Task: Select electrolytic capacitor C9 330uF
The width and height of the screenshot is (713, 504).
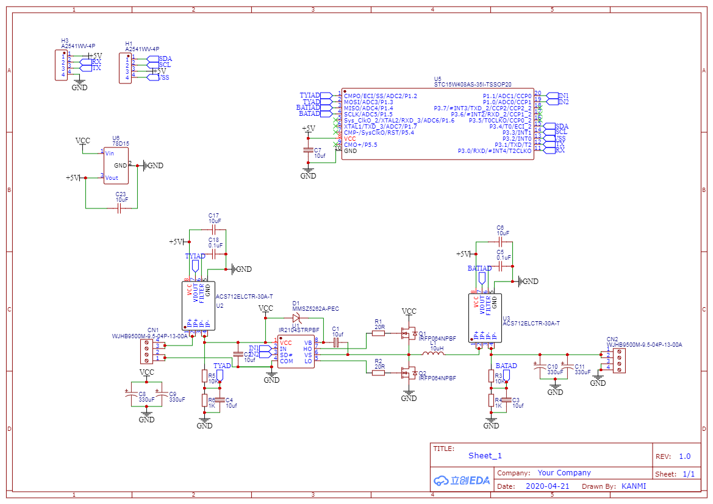Action: (x=162, y=394)
